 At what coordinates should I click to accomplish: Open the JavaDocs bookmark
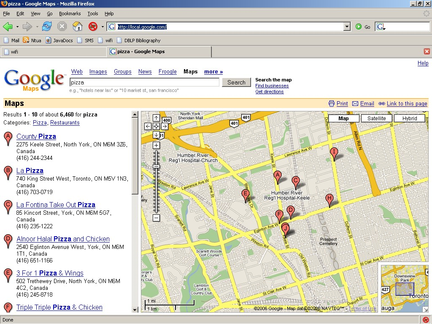pos(59,40)
